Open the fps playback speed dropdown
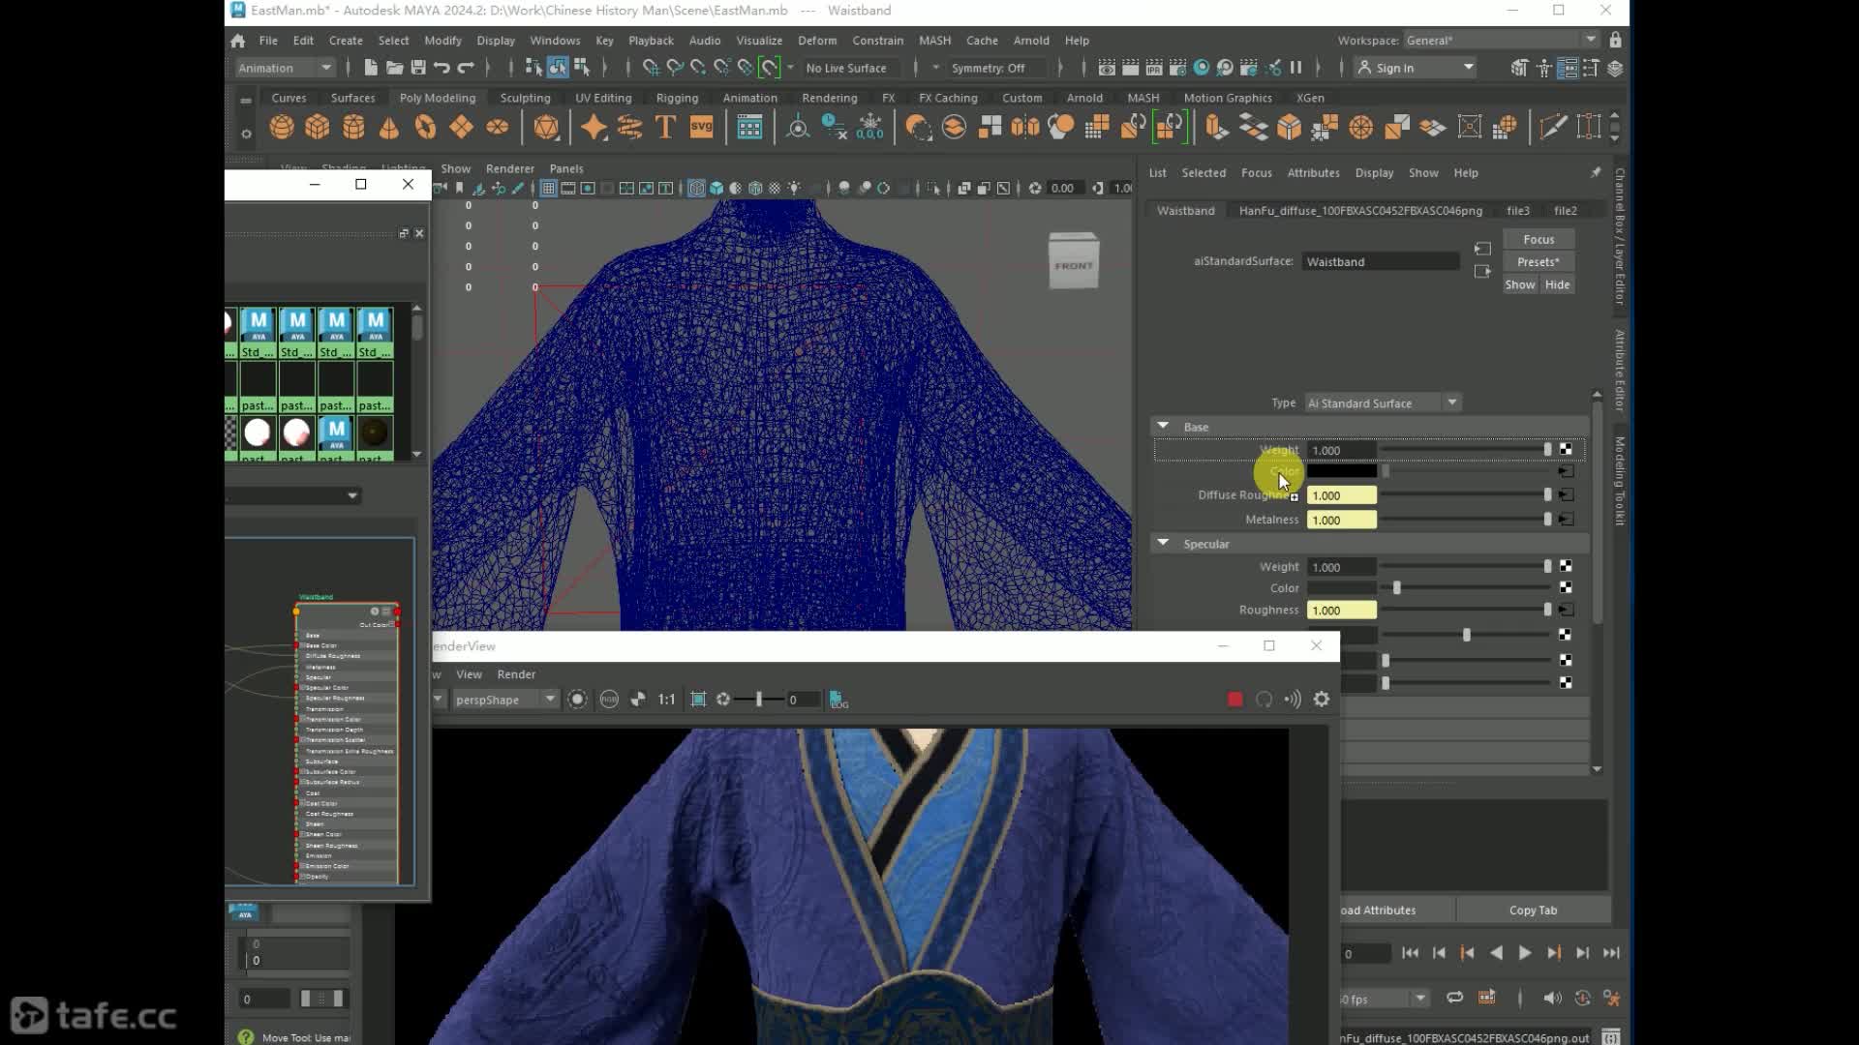1859x1045 pixels. coord(1386,999)
